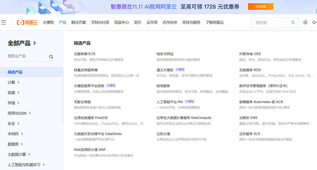Open the 大数据开发治理平台 DataWorks link
Image resolution: width=317 pixels, height=170 pixels.
[x=98, y=134]
